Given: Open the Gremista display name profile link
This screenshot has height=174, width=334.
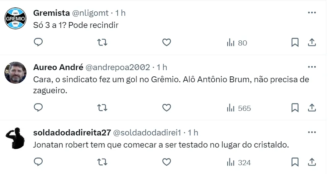Looking at the screenshot, I should 51,13.
